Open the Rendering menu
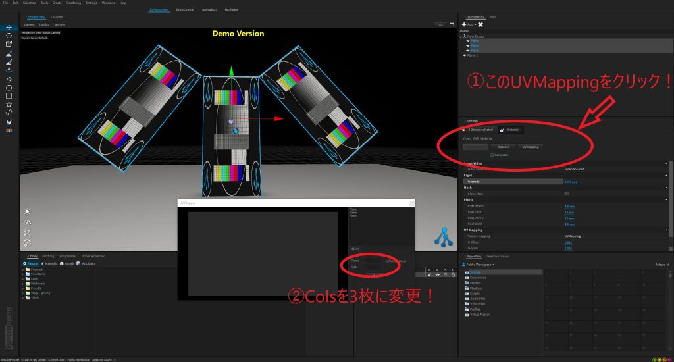This screenshot has width=674, height=362. click(74, 3)
